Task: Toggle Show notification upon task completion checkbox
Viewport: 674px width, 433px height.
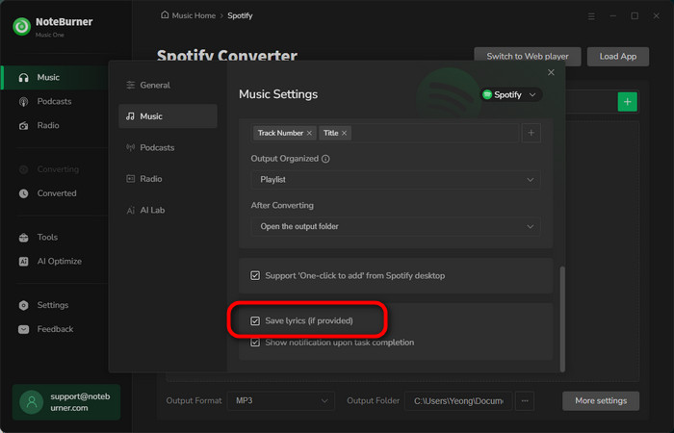Action: pyautogui.click(x=255, y=343)
